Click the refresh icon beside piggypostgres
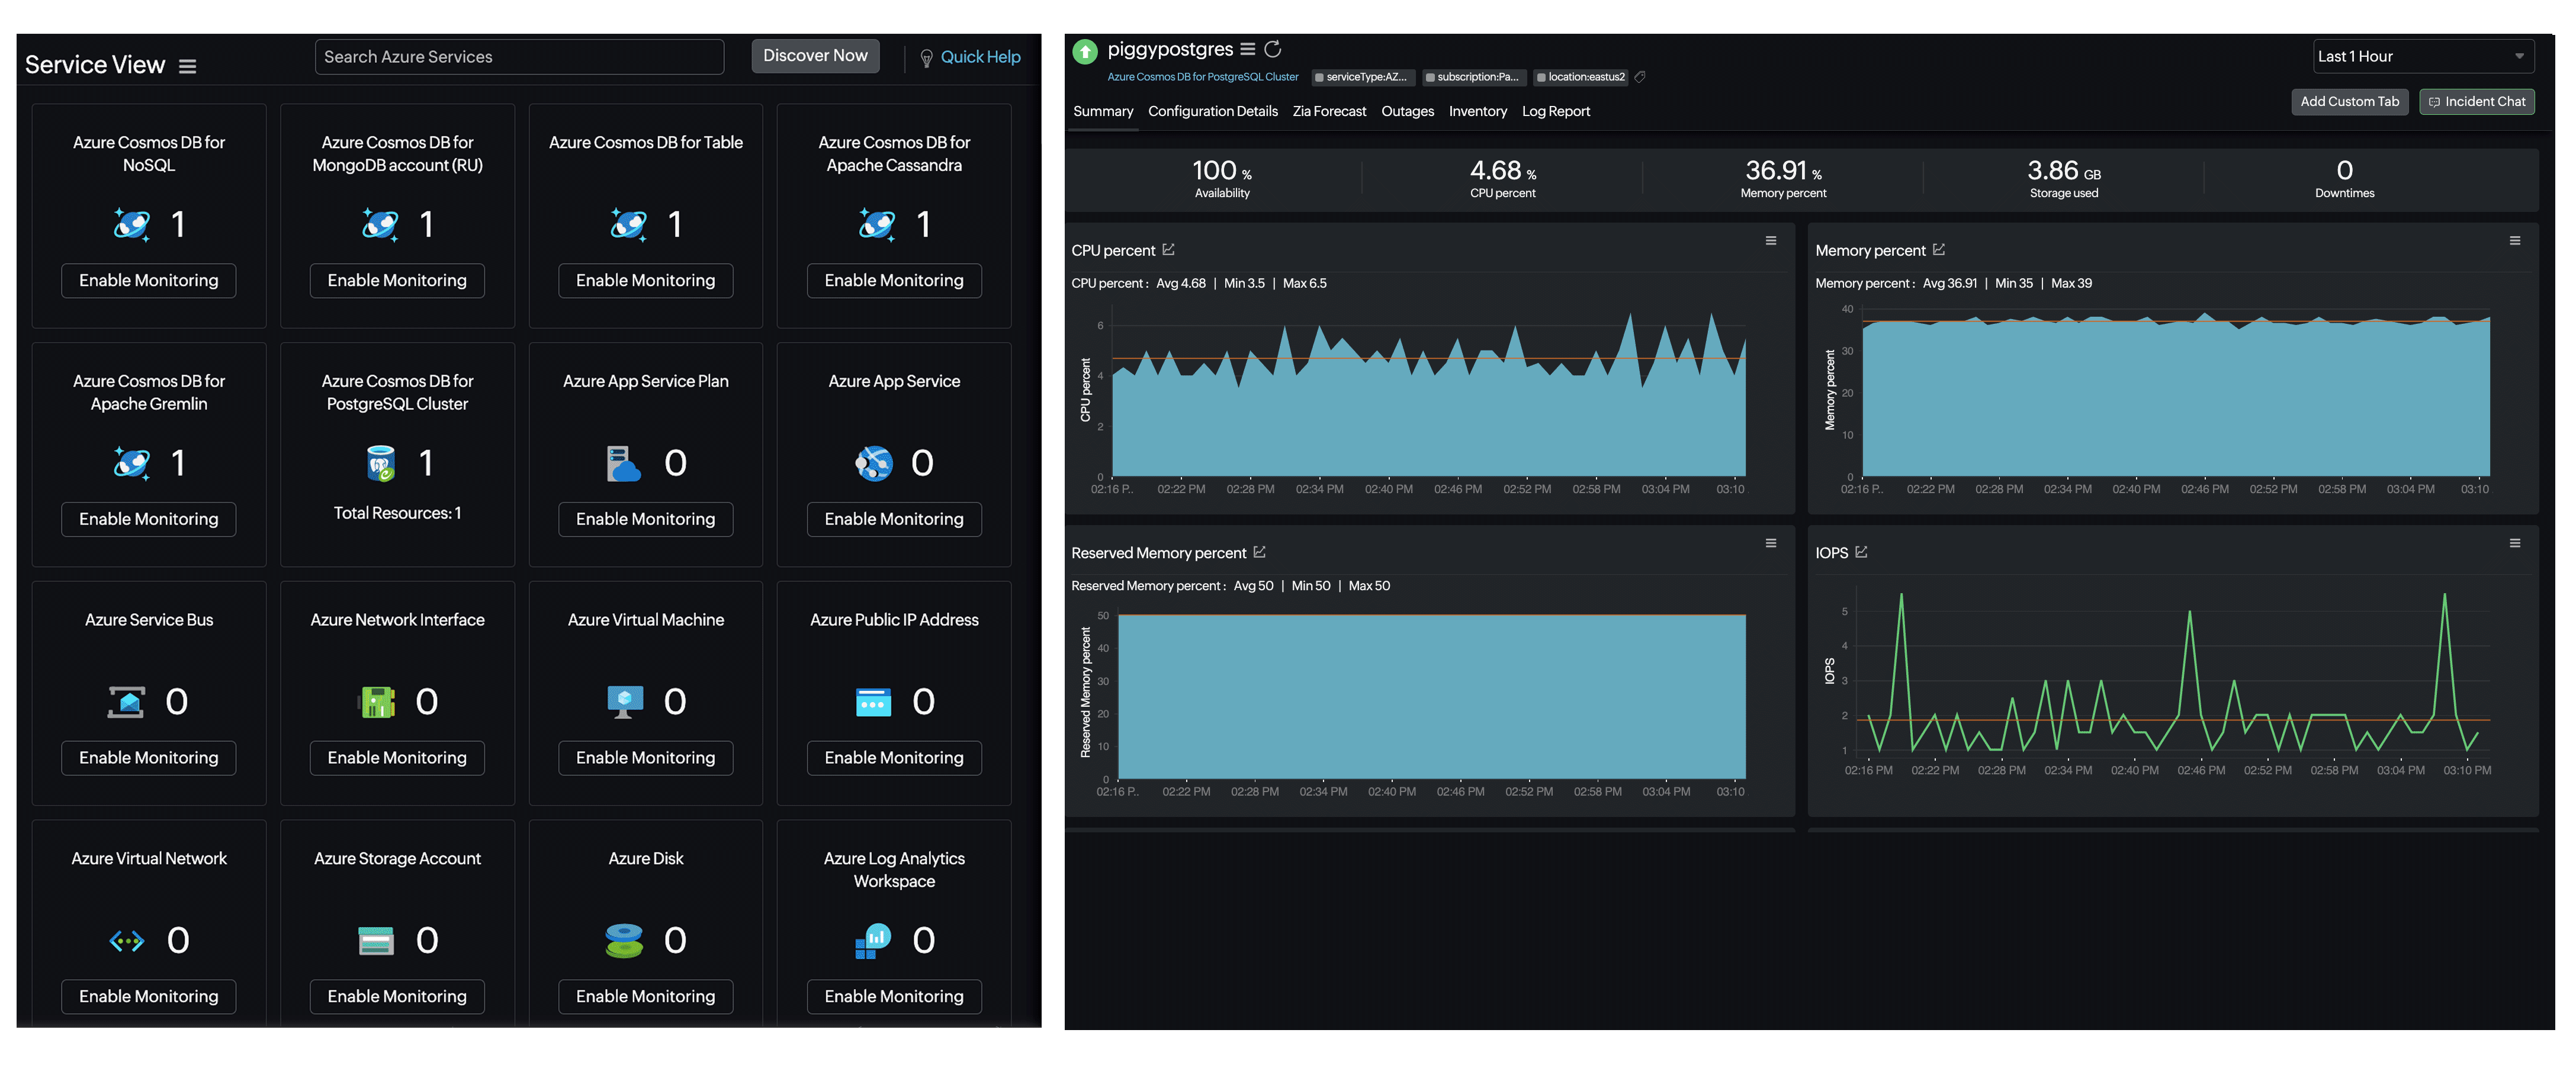 pos(1273,49)
